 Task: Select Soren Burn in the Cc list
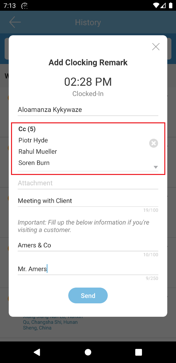coord(34,163)
